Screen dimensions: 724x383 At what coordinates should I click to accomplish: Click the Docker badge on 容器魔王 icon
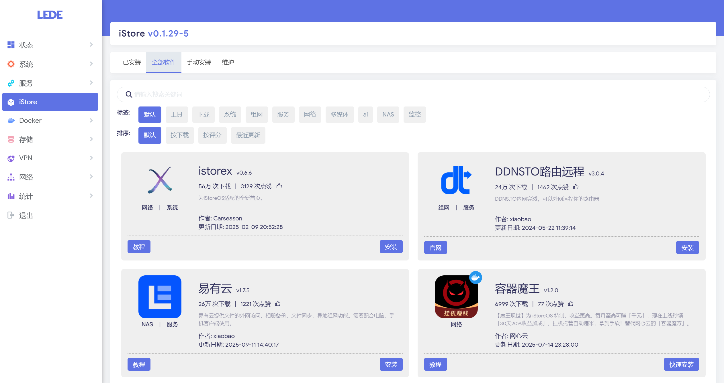tap(476, 277)
